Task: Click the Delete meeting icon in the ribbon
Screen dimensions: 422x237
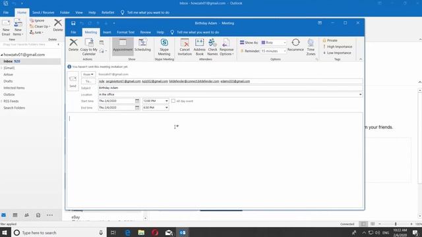Action: pos(73,45)
